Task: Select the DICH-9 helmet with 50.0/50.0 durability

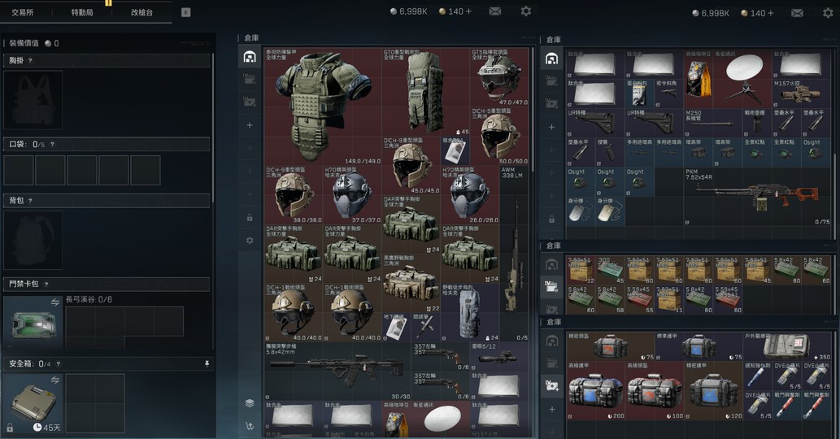Action: coord(500,136)
